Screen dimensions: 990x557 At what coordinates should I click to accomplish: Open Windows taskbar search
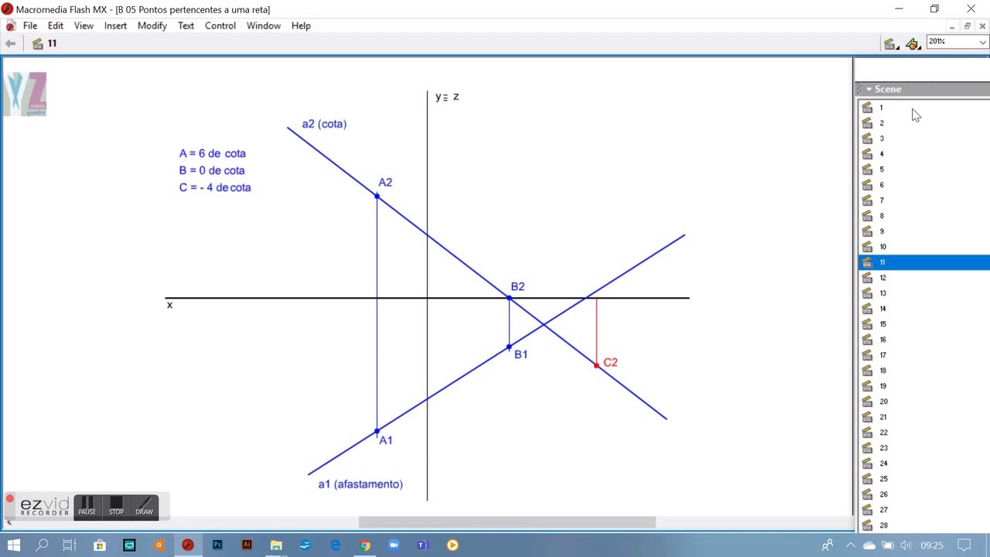click(x=42, y=545)
